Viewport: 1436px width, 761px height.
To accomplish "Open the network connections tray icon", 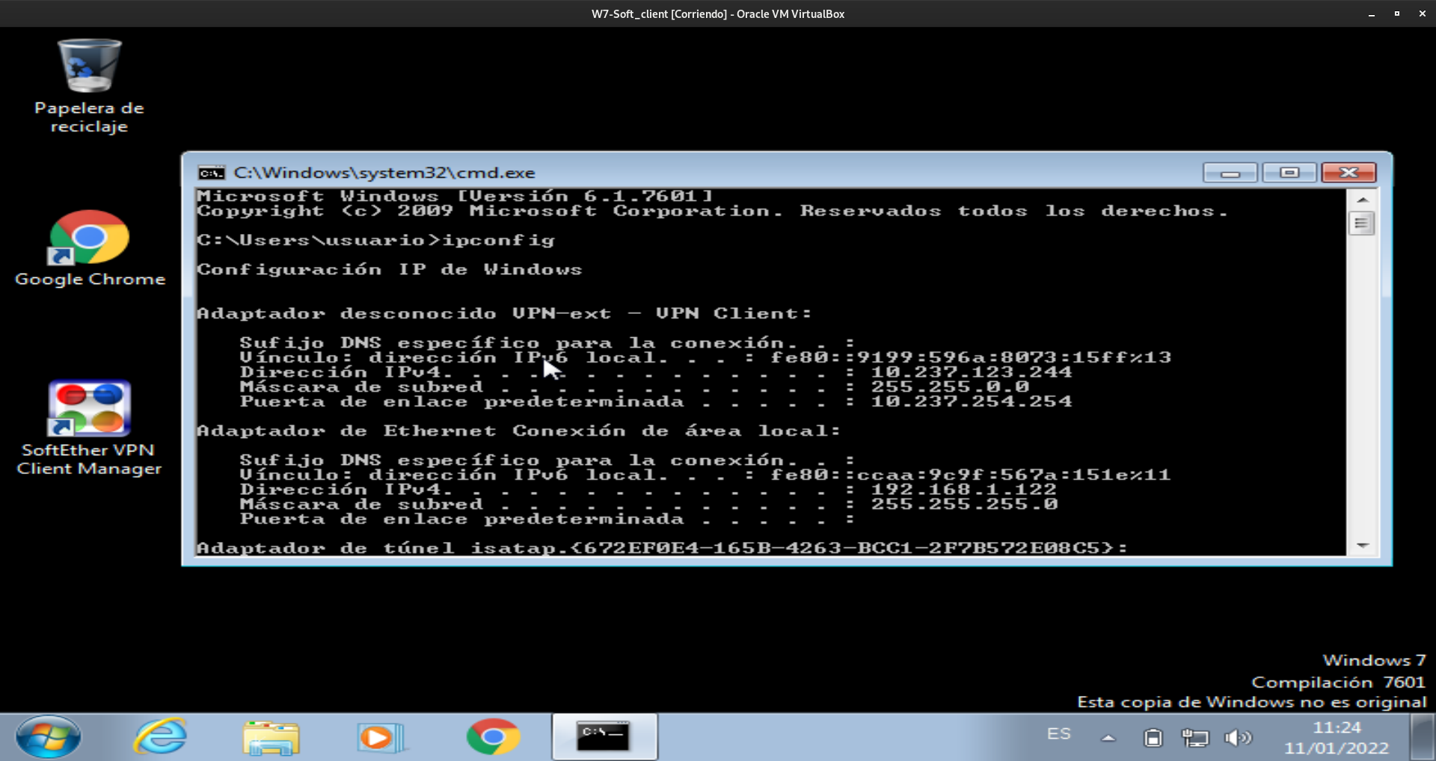I will pyautogui.click(x=1197, y=737).
